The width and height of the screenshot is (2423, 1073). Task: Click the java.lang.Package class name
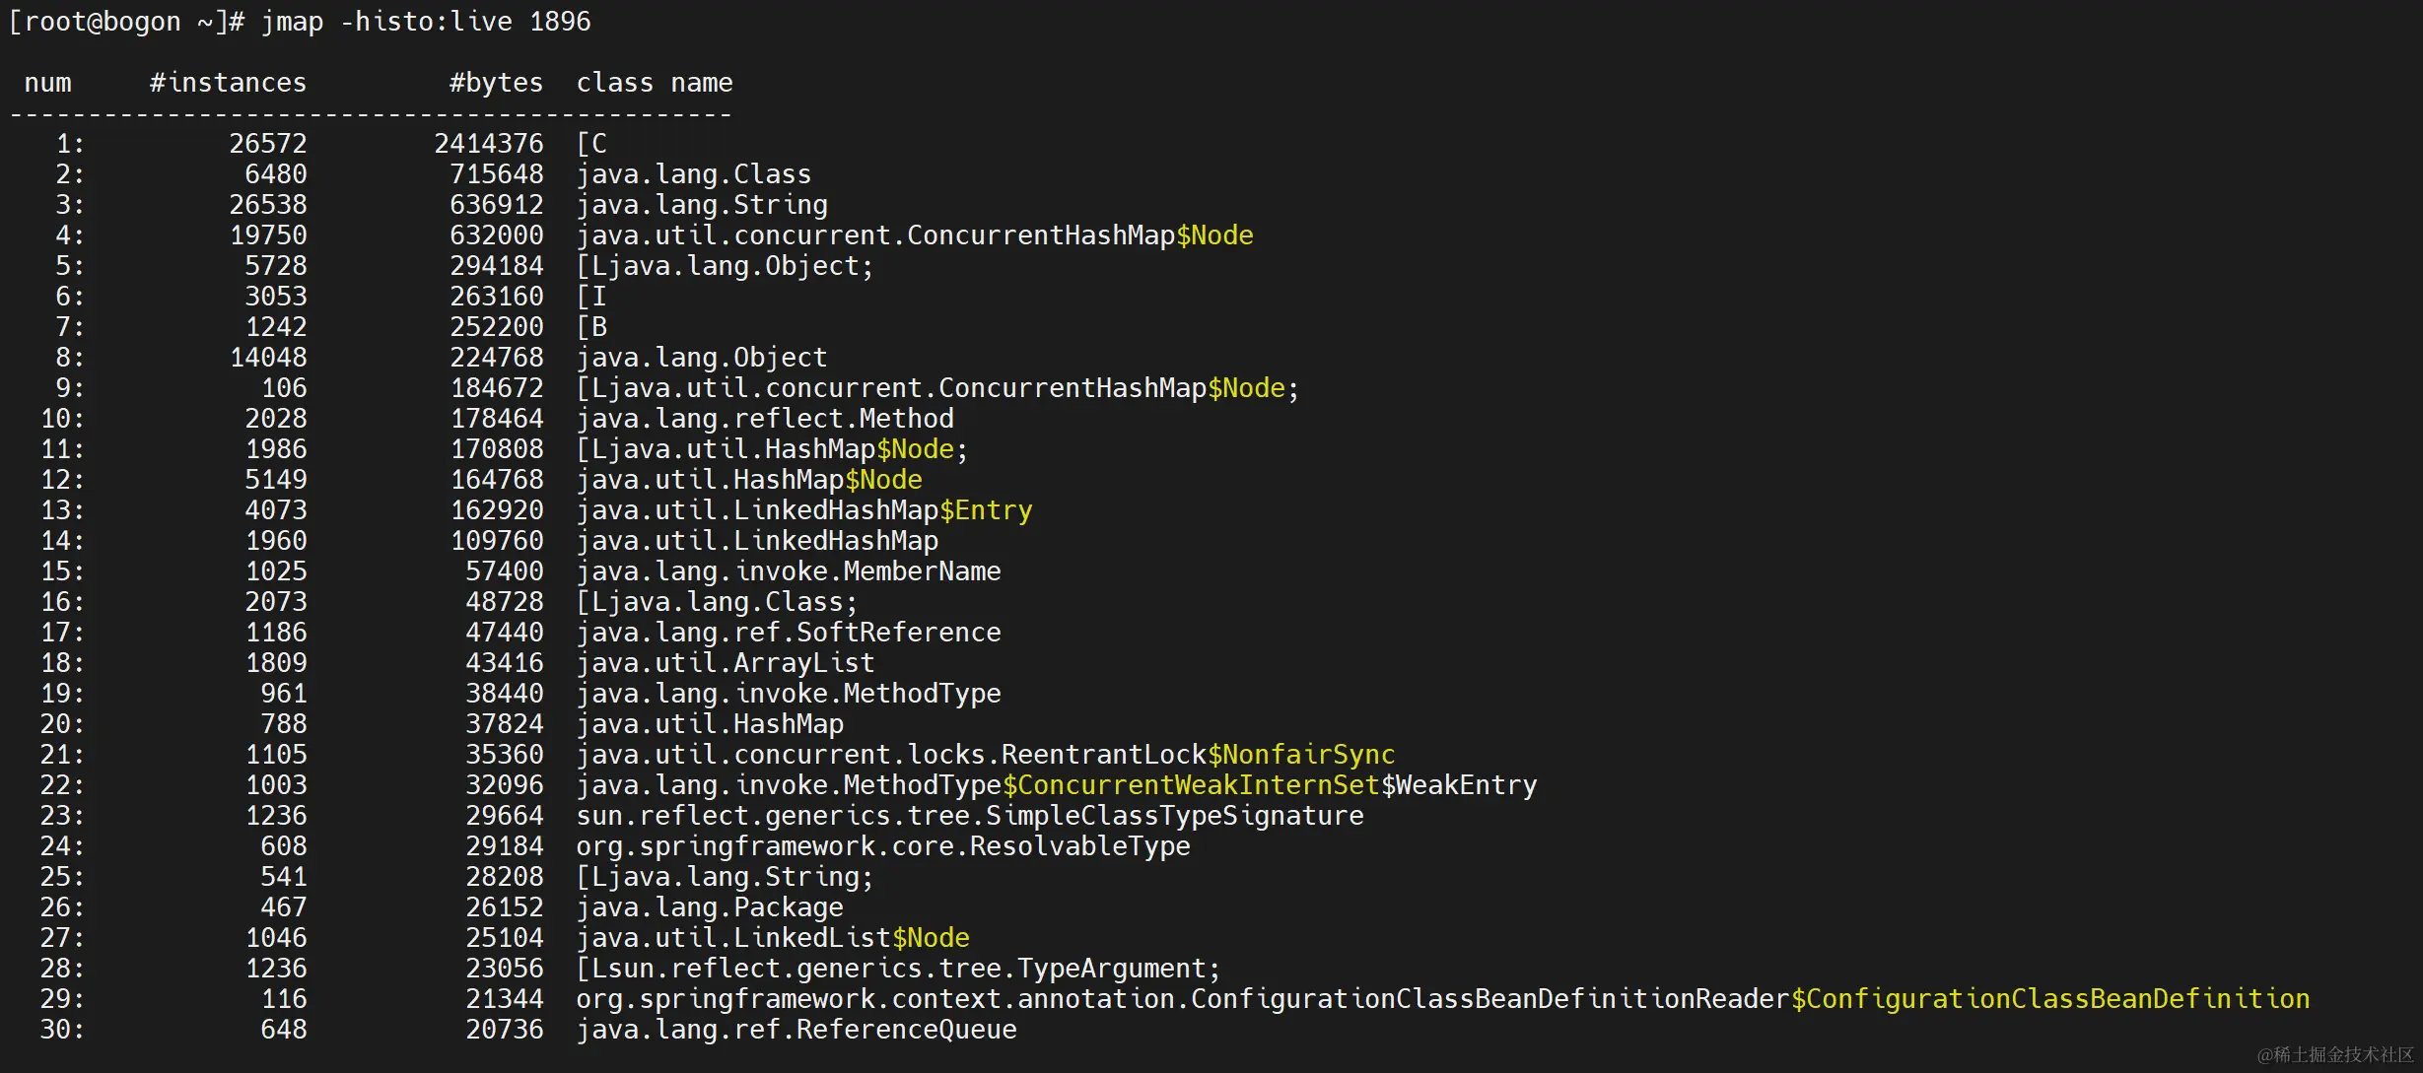[709, 907]
